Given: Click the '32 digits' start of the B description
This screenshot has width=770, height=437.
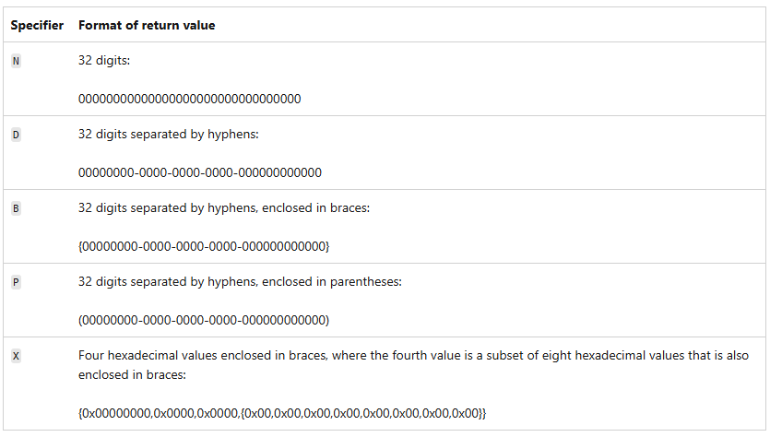Looking at the screenshot, I should pos(105,208).
